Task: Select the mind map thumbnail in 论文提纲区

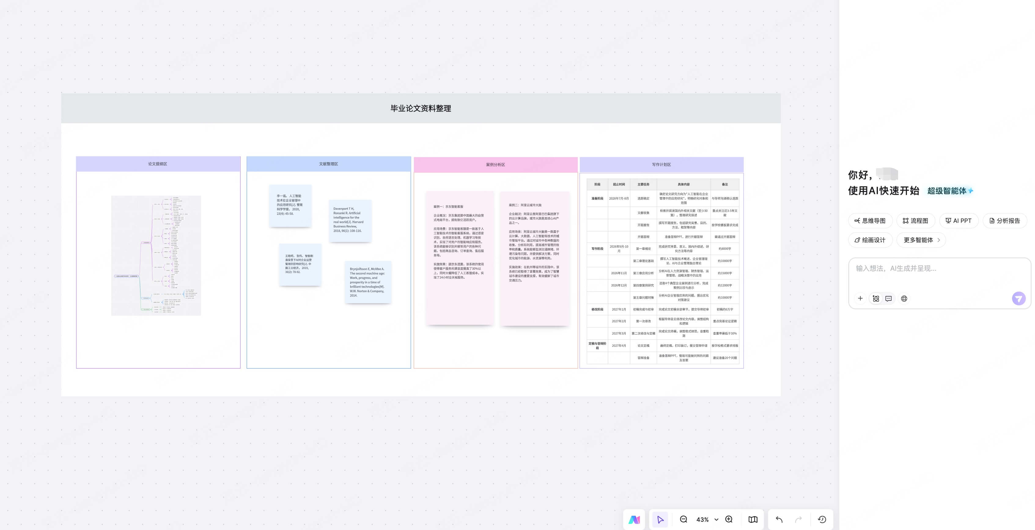Action: pyautogui.click(x=156, y=256)
